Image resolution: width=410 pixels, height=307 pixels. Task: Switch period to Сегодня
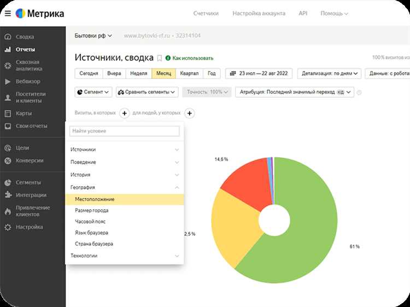[x=89, y=73]
